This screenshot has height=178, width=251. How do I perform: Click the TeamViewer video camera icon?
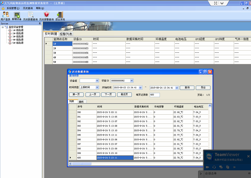tap(207, 167)
